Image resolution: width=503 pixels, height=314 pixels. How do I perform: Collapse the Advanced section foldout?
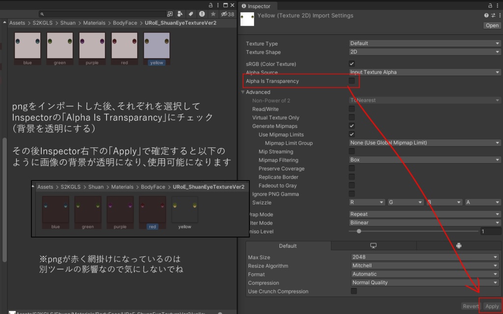point(243,92)
